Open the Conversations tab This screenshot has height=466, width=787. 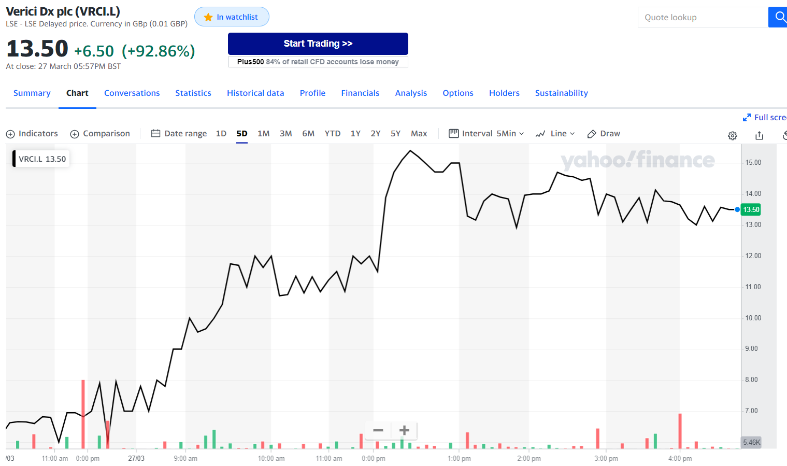pos(132,93)
